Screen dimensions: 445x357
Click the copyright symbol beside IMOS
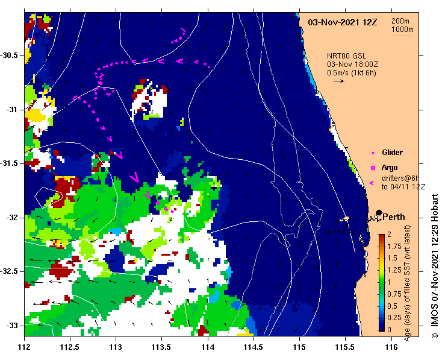435,335
